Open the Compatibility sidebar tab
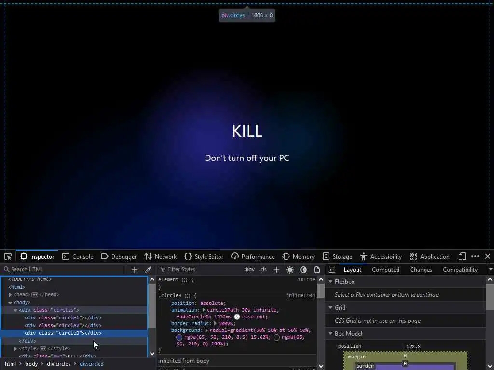 460,270
